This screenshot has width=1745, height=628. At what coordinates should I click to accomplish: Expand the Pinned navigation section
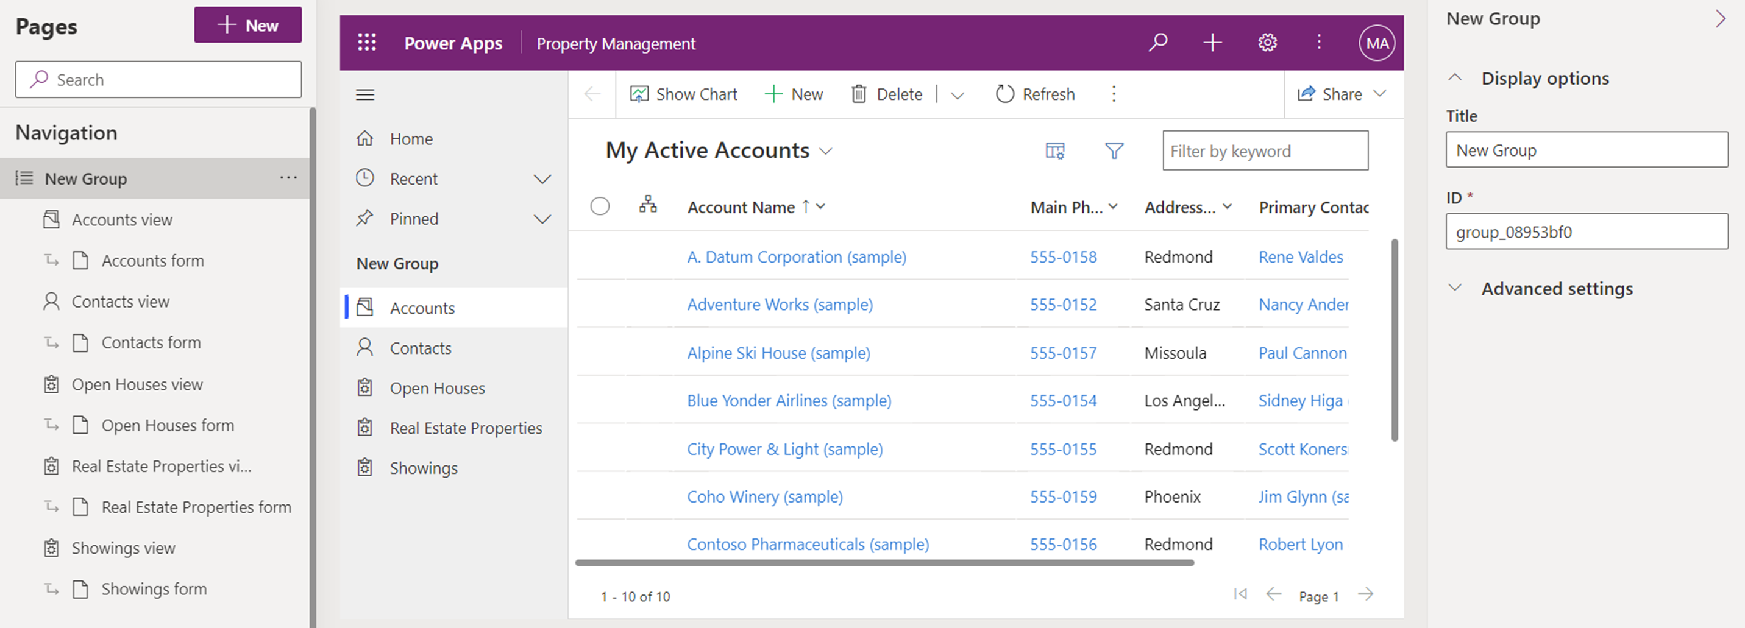pyautogui.click(x=542, y=219)
